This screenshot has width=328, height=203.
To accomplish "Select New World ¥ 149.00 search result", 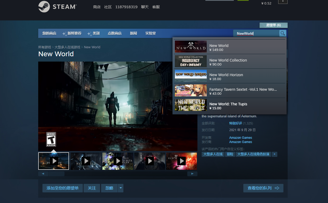I will (x=230, y=47).
